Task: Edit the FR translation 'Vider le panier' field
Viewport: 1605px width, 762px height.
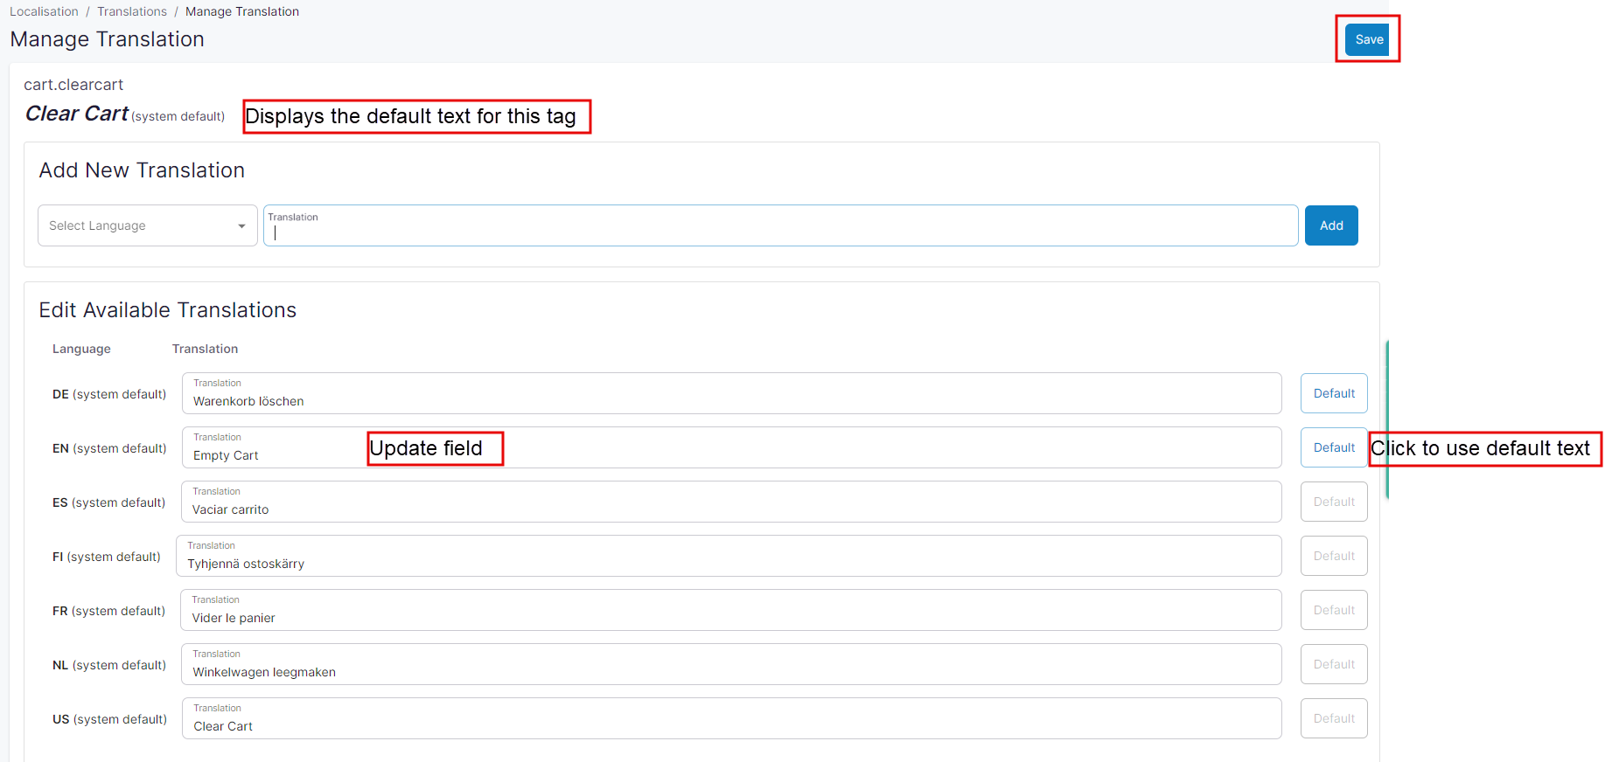Action: [731, 617]
